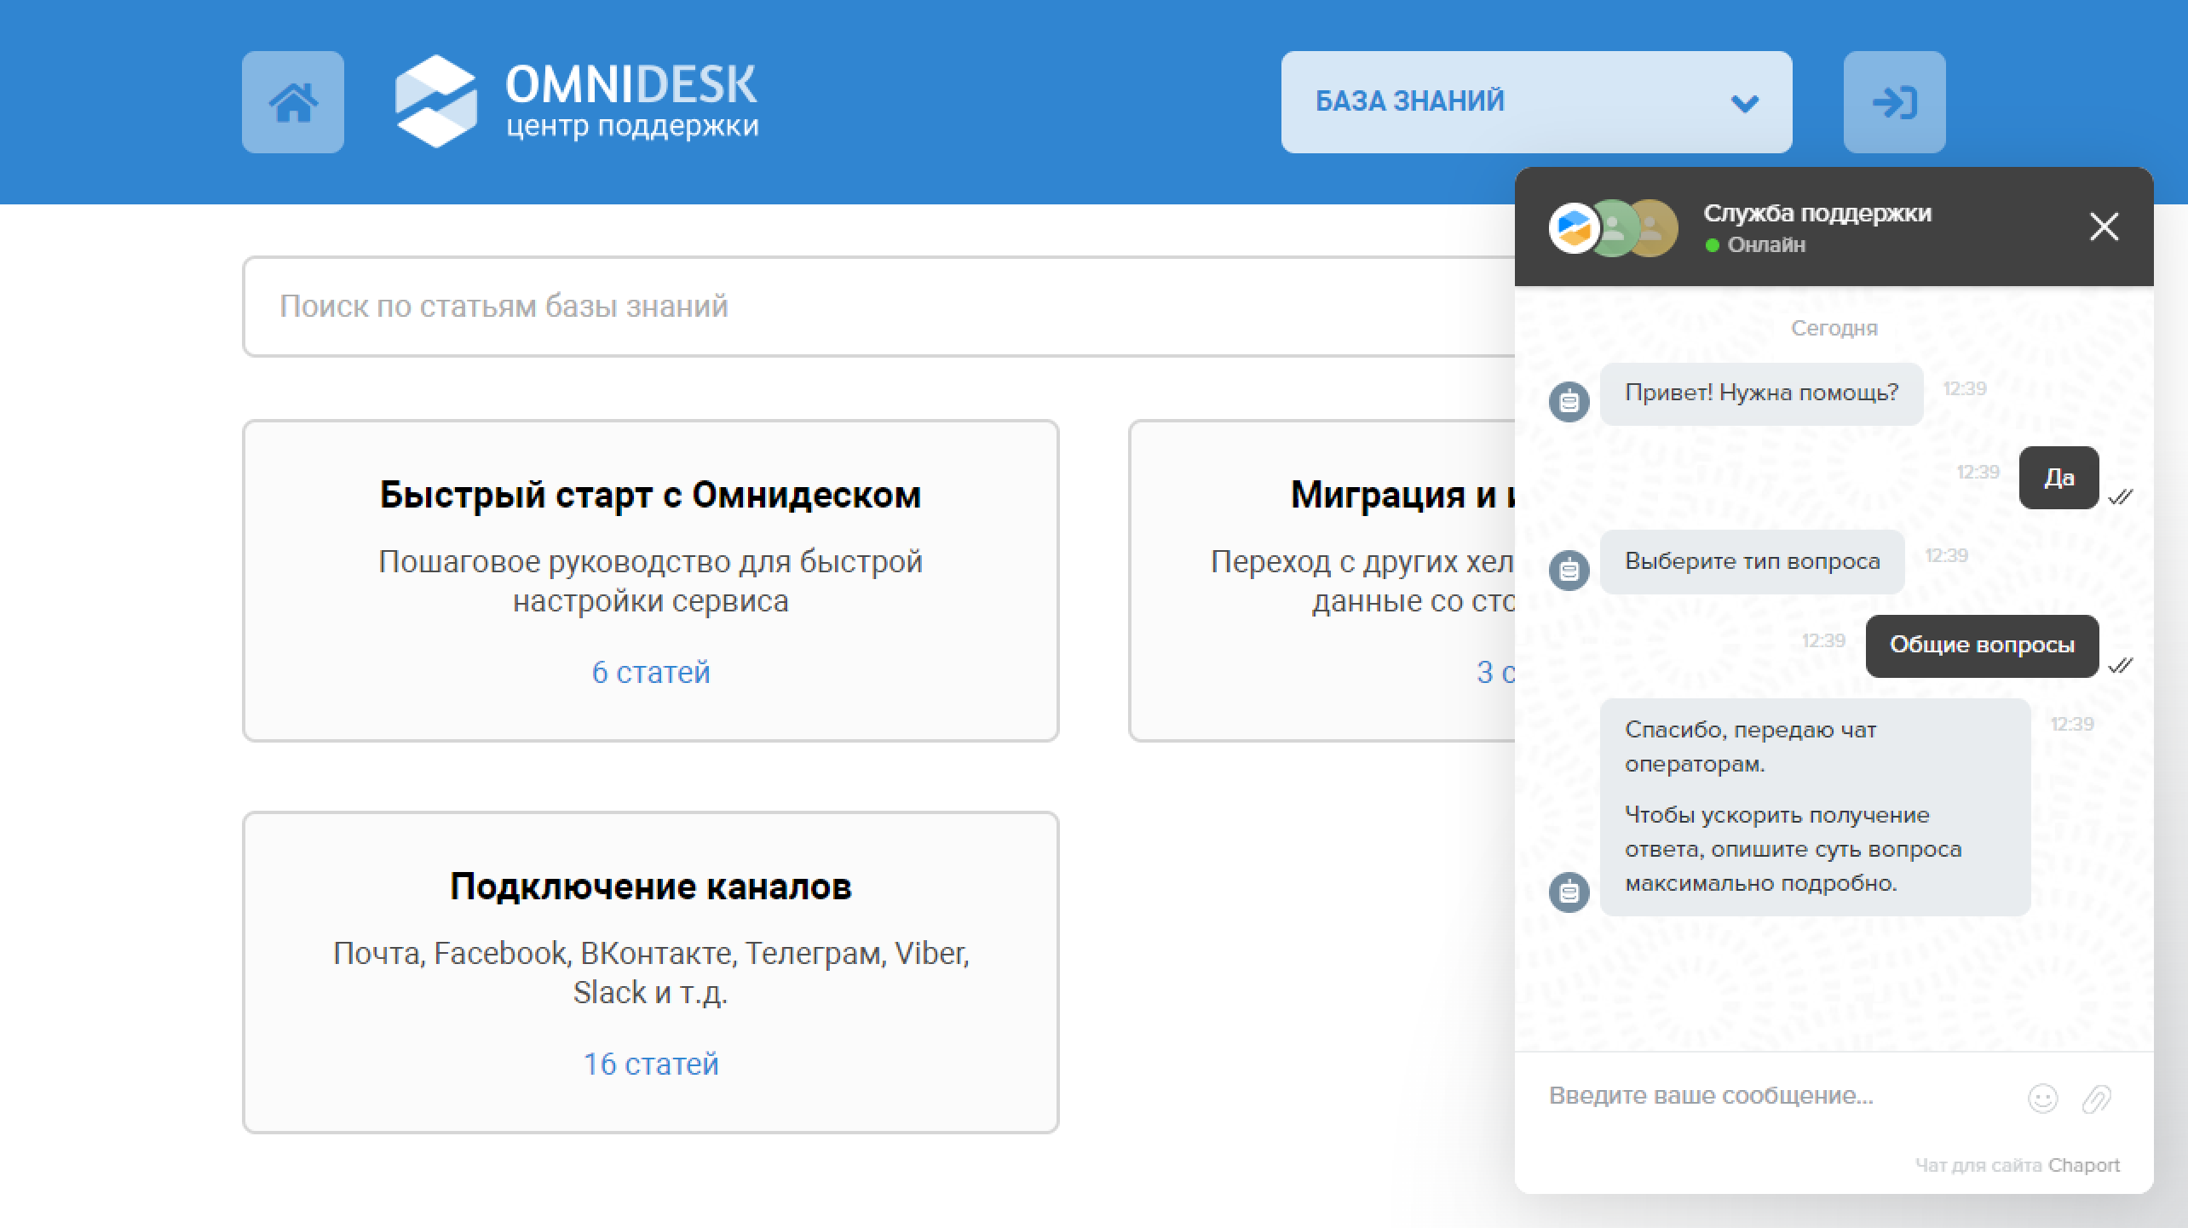Close the support chat widget
2188x1228 pixels.
click(2104, 227)
